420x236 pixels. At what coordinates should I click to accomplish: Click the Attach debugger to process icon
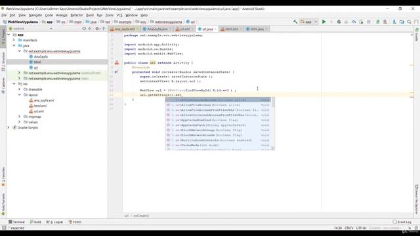361,22
